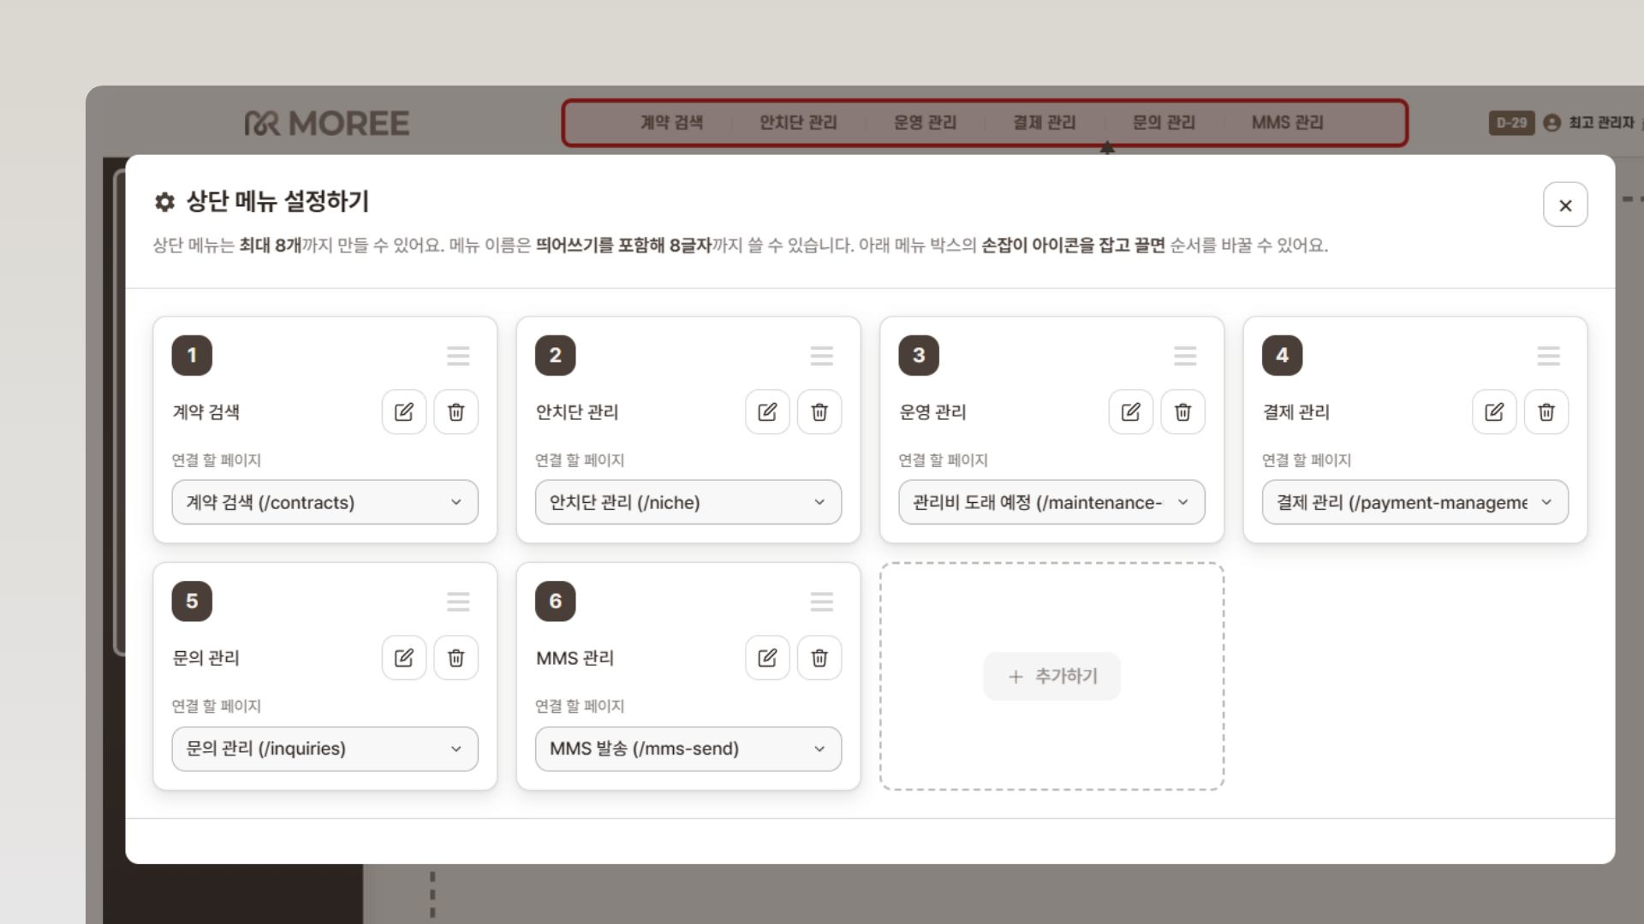Open the 안치단 관리 (/niche) page dropdown

point(688,502)
